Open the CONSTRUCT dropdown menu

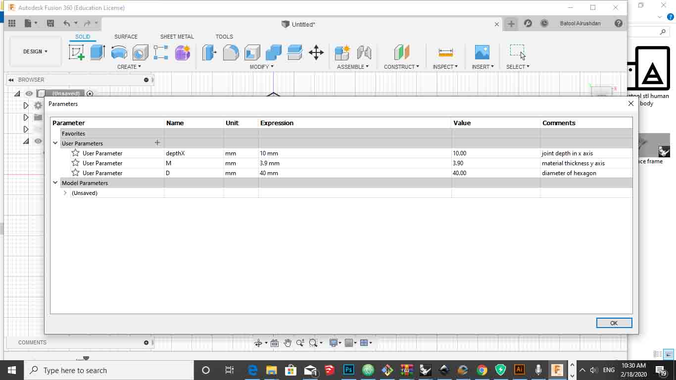[401, 67]
